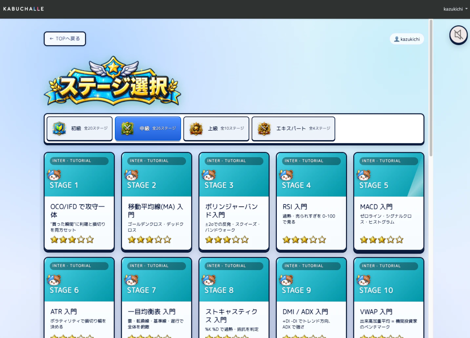This screenshot has height=338, width=470.
Task: Select the 中級 全26ステージ tab
Action: 148,129
